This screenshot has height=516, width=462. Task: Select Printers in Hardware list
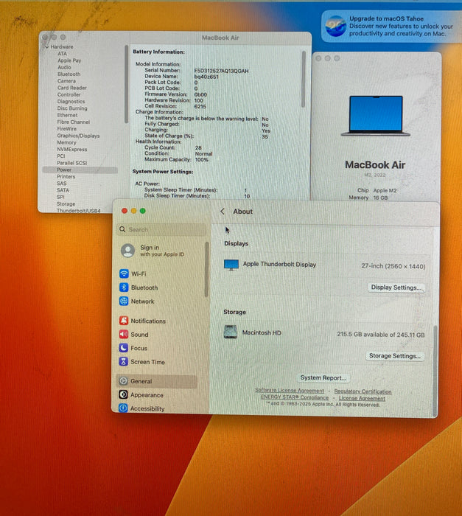tap(66, 177)
